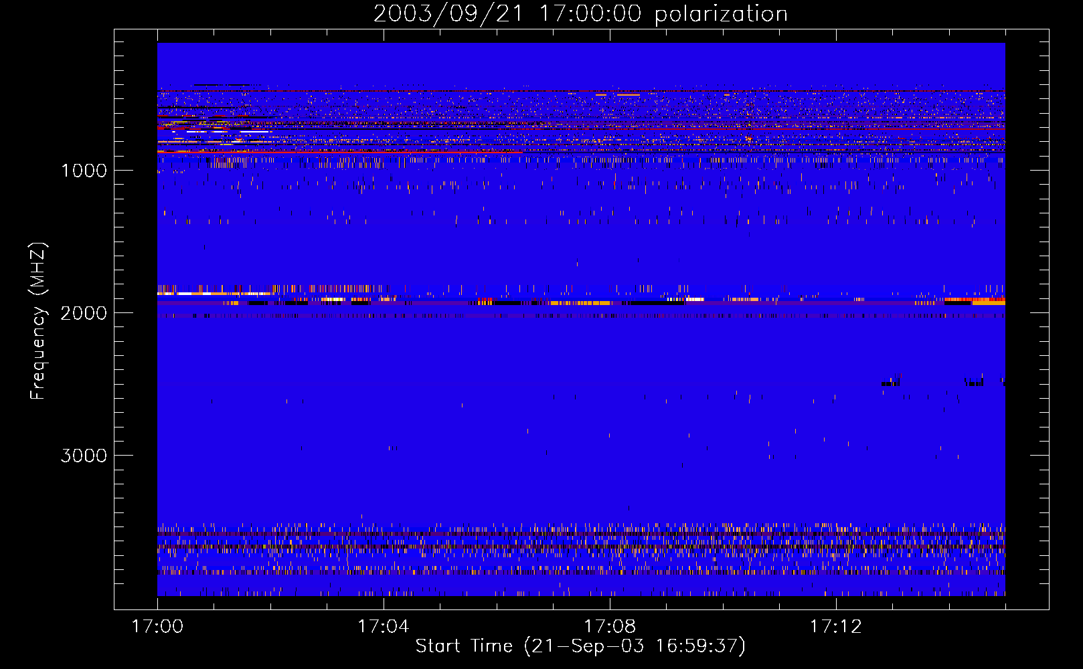Click the 17:00 time axis label
The image size is (1083, 669).
click(157, 627)
